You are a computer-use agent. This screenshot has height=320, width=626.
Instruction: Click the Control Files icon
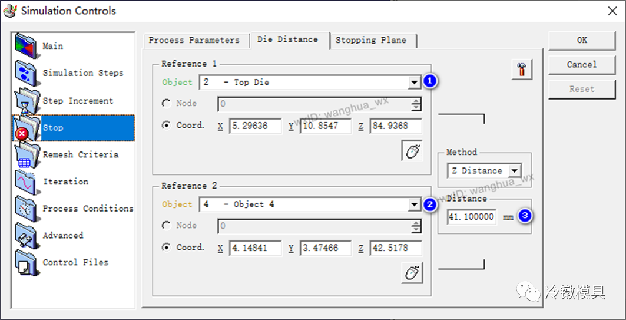click(26, 263)
